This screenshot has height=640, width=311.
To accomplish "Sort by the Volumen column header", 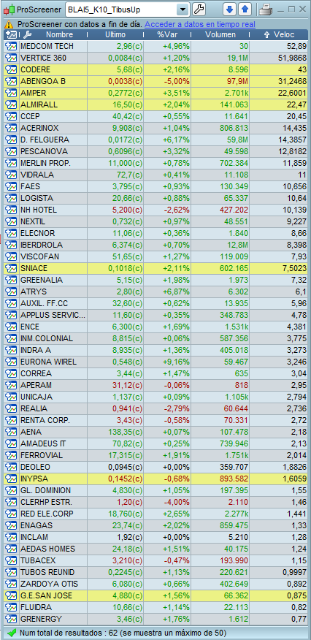I will point(220,34).
